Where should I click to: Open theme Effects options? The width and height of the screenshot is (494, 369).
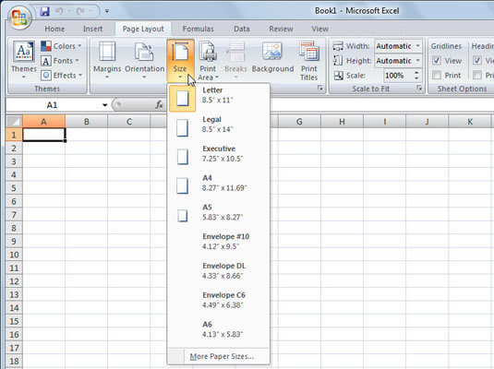point(62,76)
